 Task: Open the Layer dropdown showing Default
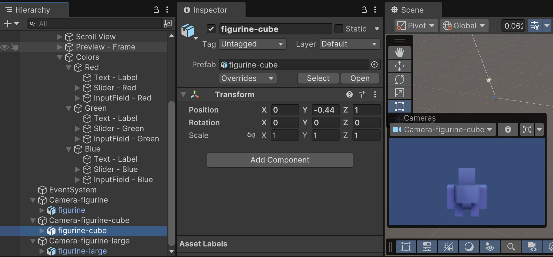point(350,44)
